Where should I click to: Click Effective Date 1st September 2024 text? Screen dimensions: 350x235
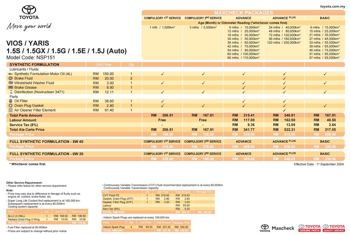[319, 164]
